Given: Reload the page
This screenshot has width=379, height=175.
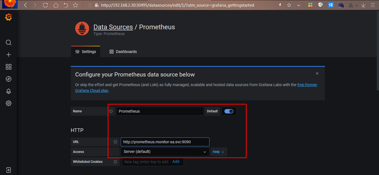Looking at the screenshot, I should [45, 5].
